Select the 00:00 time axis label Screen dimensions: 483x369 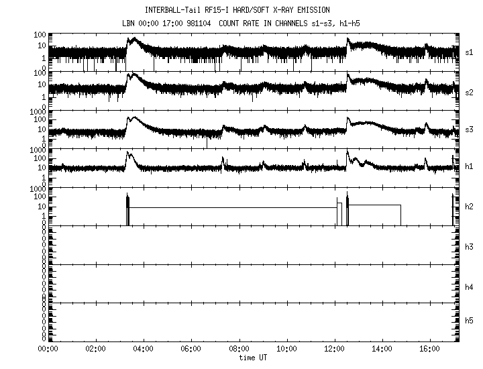click(47, 350)
